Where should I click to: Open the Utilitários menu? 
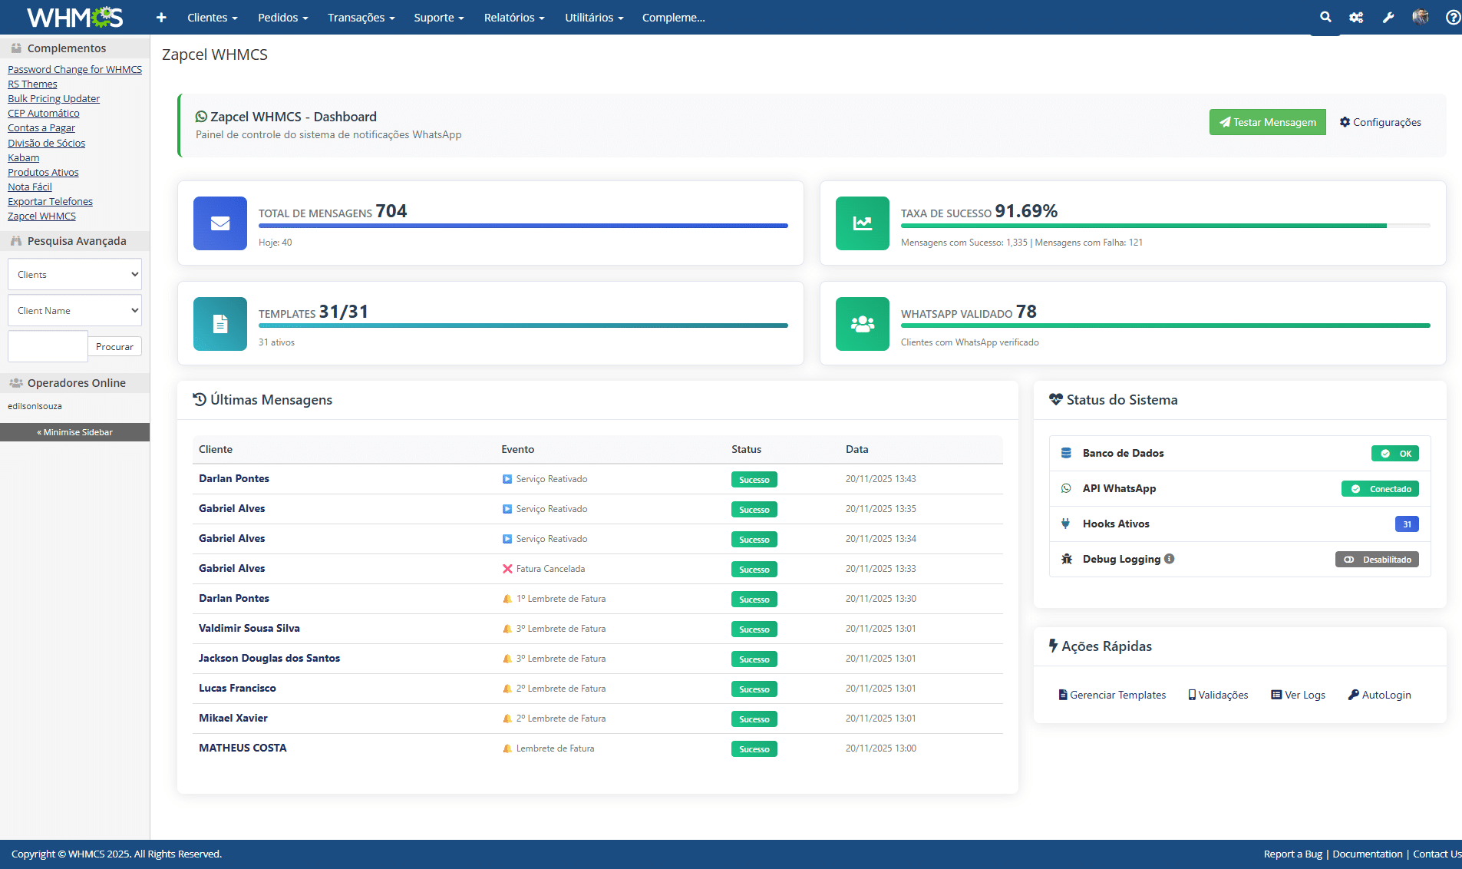[594, 17]
